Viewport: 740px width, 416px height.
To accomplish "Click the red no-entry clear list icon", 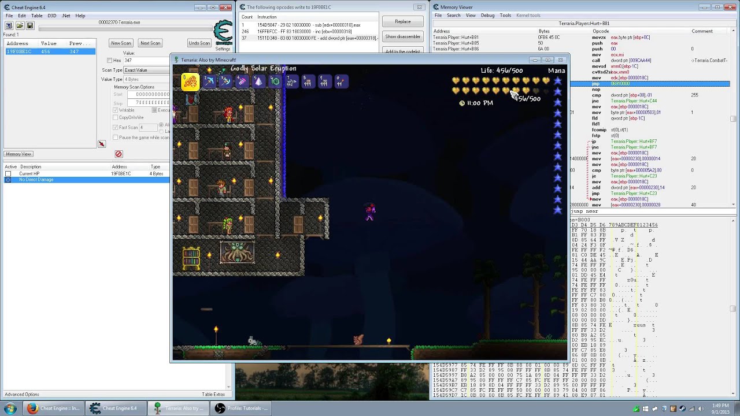I will click(119, 154).
